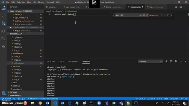Open config.js in the explorer tree
Image resolution: width=189 pixels, height=106 pixels.
pos(17,86)
